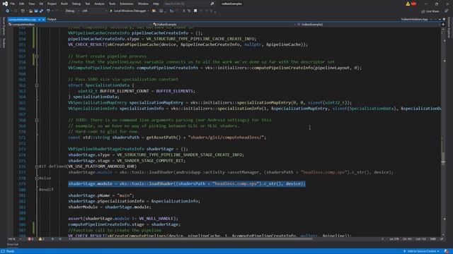
Task: Open the VulkanExample class dropdown
Action: click(x=224, y=25)
